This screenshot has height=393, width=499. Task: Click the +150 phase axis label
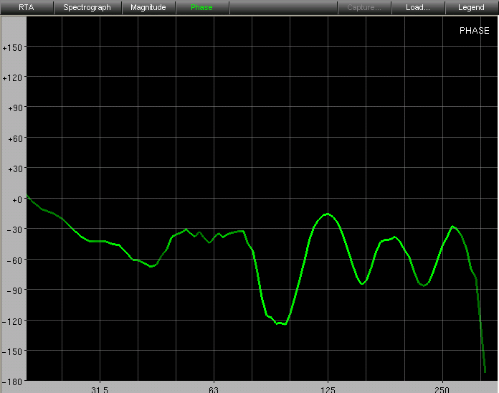pos(12,48)
